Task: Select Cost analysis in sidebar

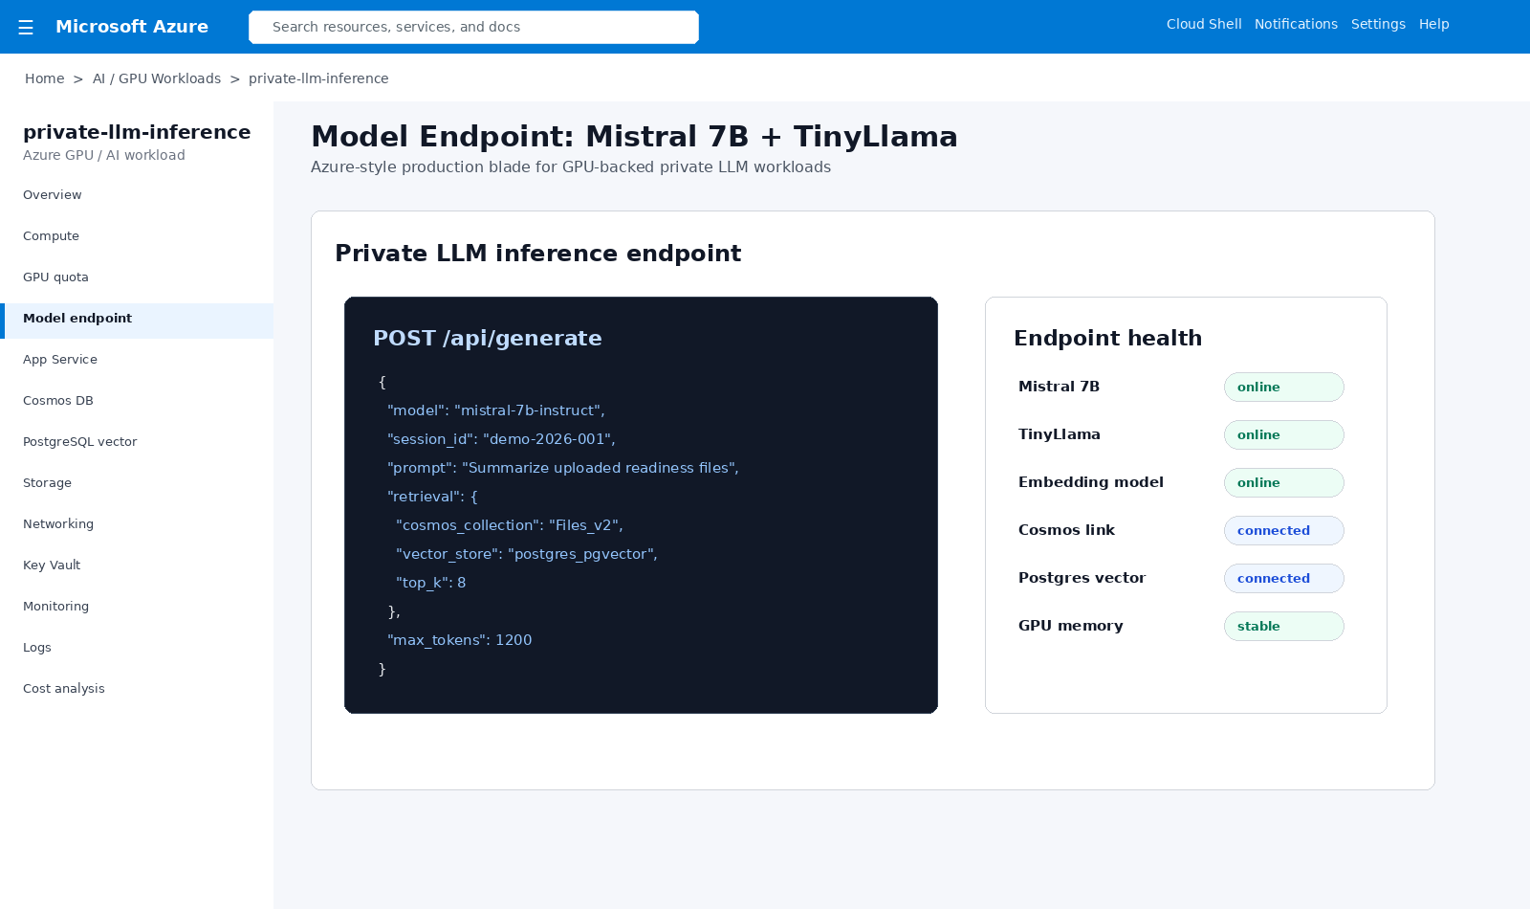Action: tap(137, 689)
